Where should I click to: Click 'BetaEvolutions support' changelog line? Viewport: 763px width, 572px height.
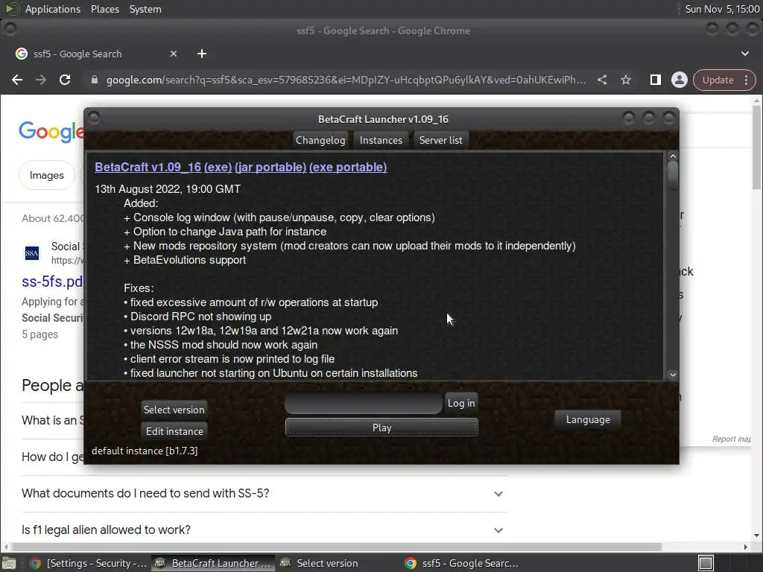(185, 260)
